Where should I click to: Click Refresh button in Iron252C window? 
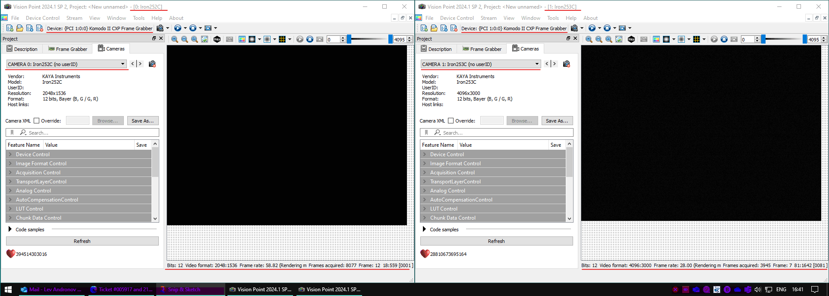point(82,241)
